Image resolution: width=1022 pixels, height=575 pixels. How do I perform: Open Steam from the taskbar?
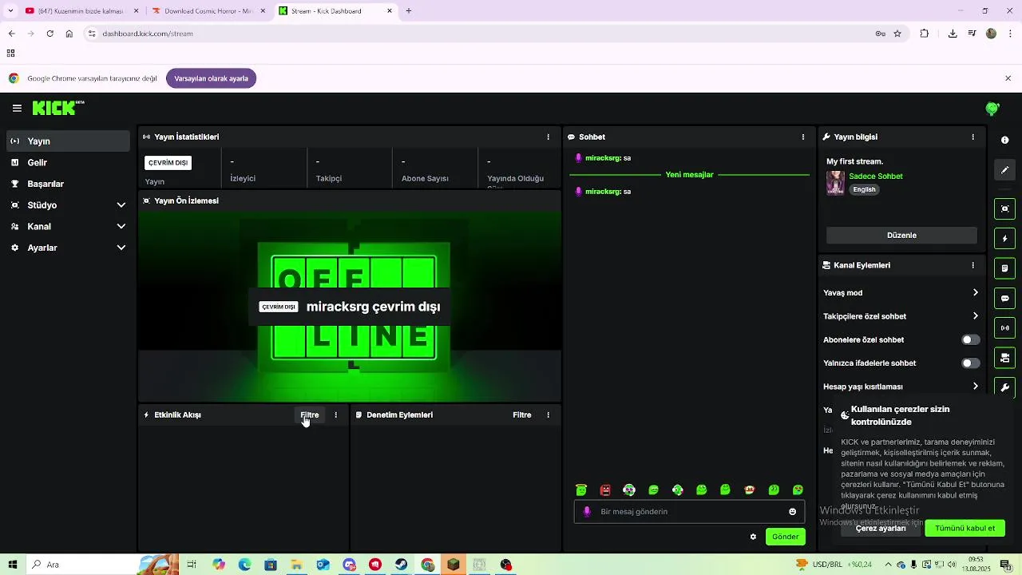[402, 565]
